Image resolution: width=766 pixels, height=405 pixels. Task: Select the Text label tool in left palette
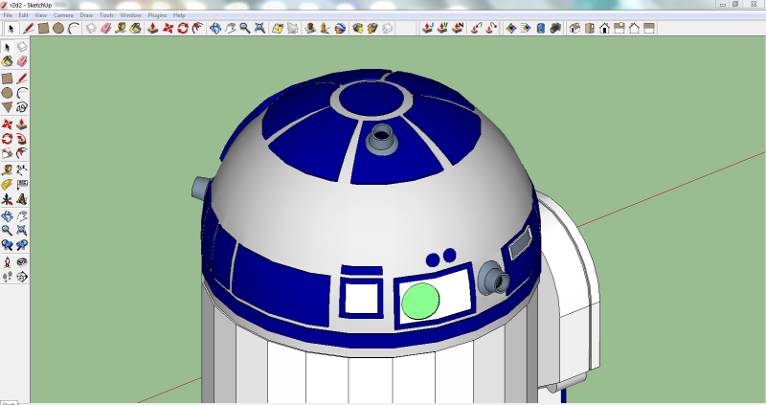(22, 185)
